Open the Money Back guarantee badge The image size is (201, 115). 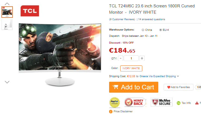(135, 102)
